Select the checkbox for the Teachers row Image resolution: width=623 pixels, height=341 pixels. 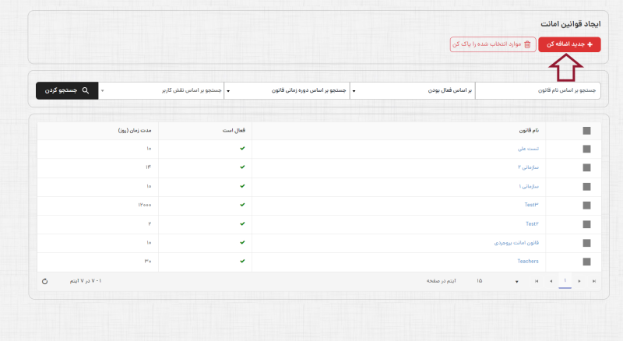pyautogui.click(x=586, y=262)
